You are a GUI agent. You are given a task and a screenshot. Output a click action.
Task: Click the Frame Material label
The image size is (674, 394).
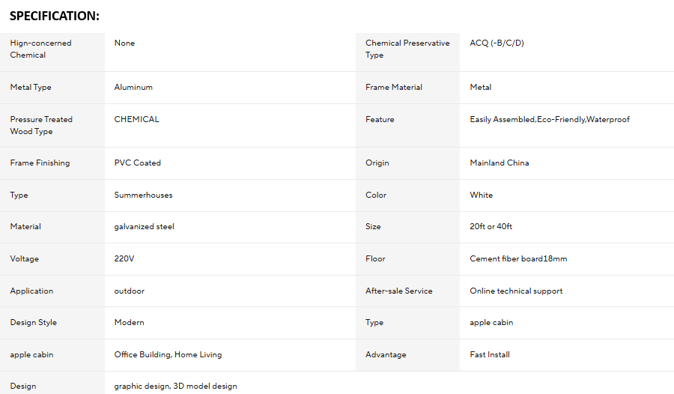click(394, 88)
